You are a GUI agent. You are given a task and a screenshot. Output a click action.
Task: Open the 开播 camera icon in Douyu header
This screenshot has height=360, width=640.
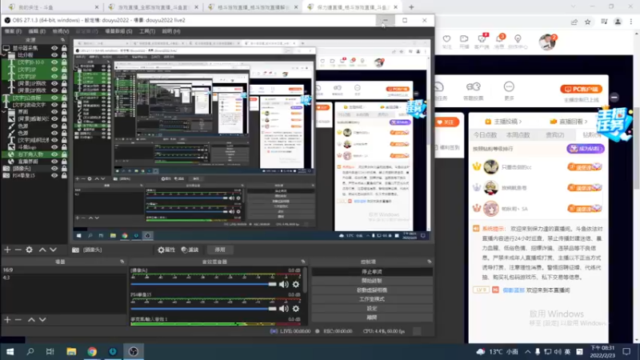coord(464,39)
